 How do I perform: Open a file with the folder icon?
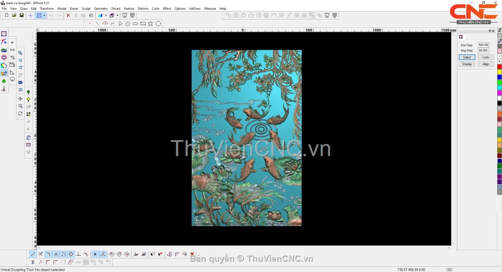14,15
